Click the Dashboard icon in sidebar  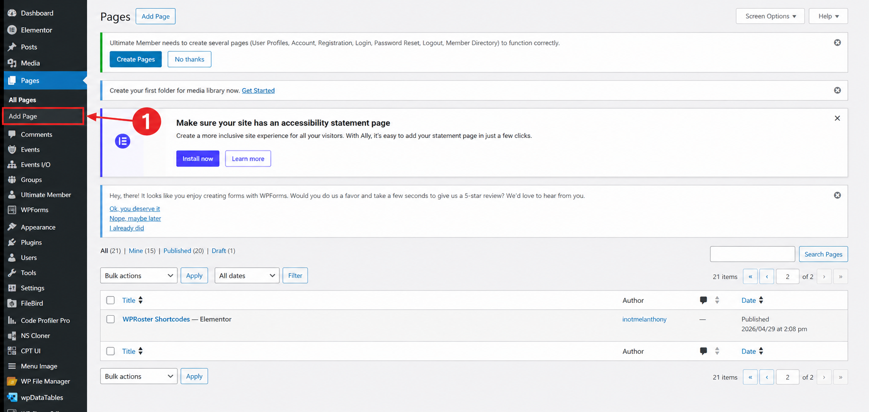[12, 13]
